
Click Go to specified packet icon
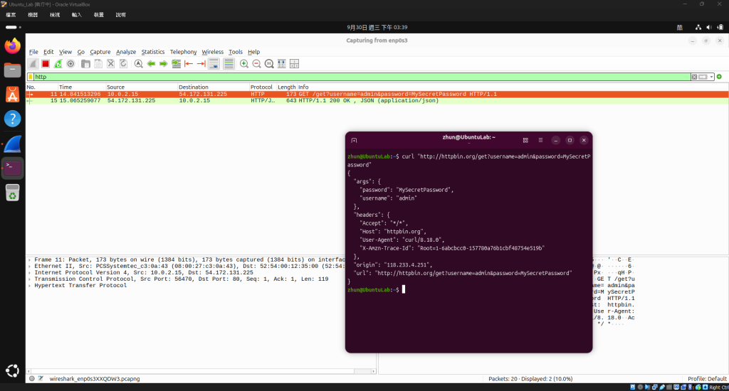point(177,64)
